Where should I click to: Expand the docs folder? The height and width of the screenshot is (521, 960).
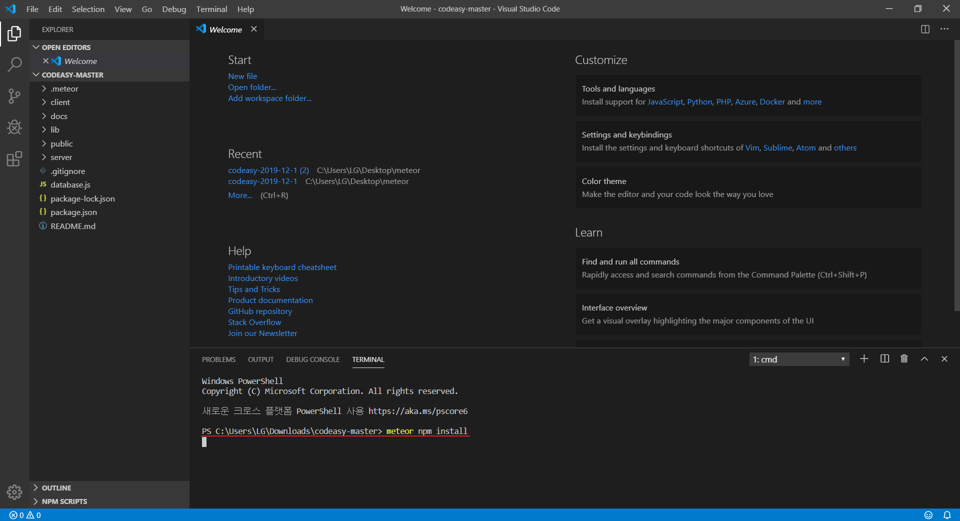coord(109,116)
